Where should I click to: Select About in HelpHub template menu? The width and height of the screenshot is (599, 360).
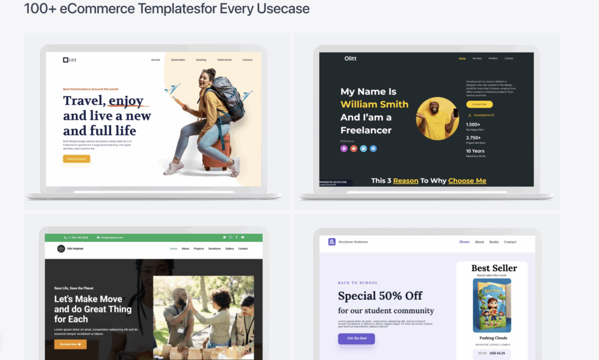[185, 249]
